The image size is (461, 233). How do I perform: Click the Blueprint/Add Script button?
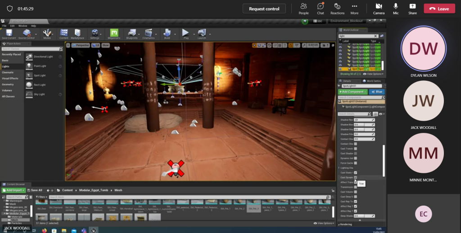(377, 92)
